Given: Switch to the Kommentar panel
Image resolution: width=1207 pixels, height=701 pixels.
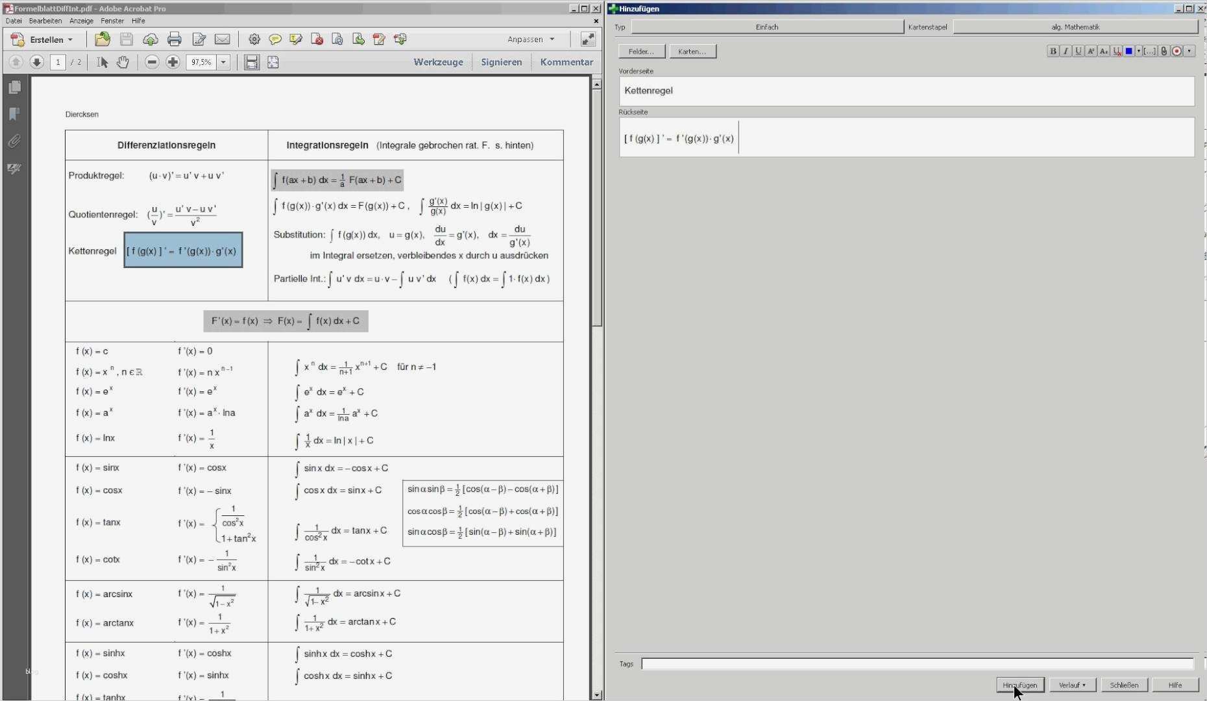Looking at the screenshot, I should 566,62.
